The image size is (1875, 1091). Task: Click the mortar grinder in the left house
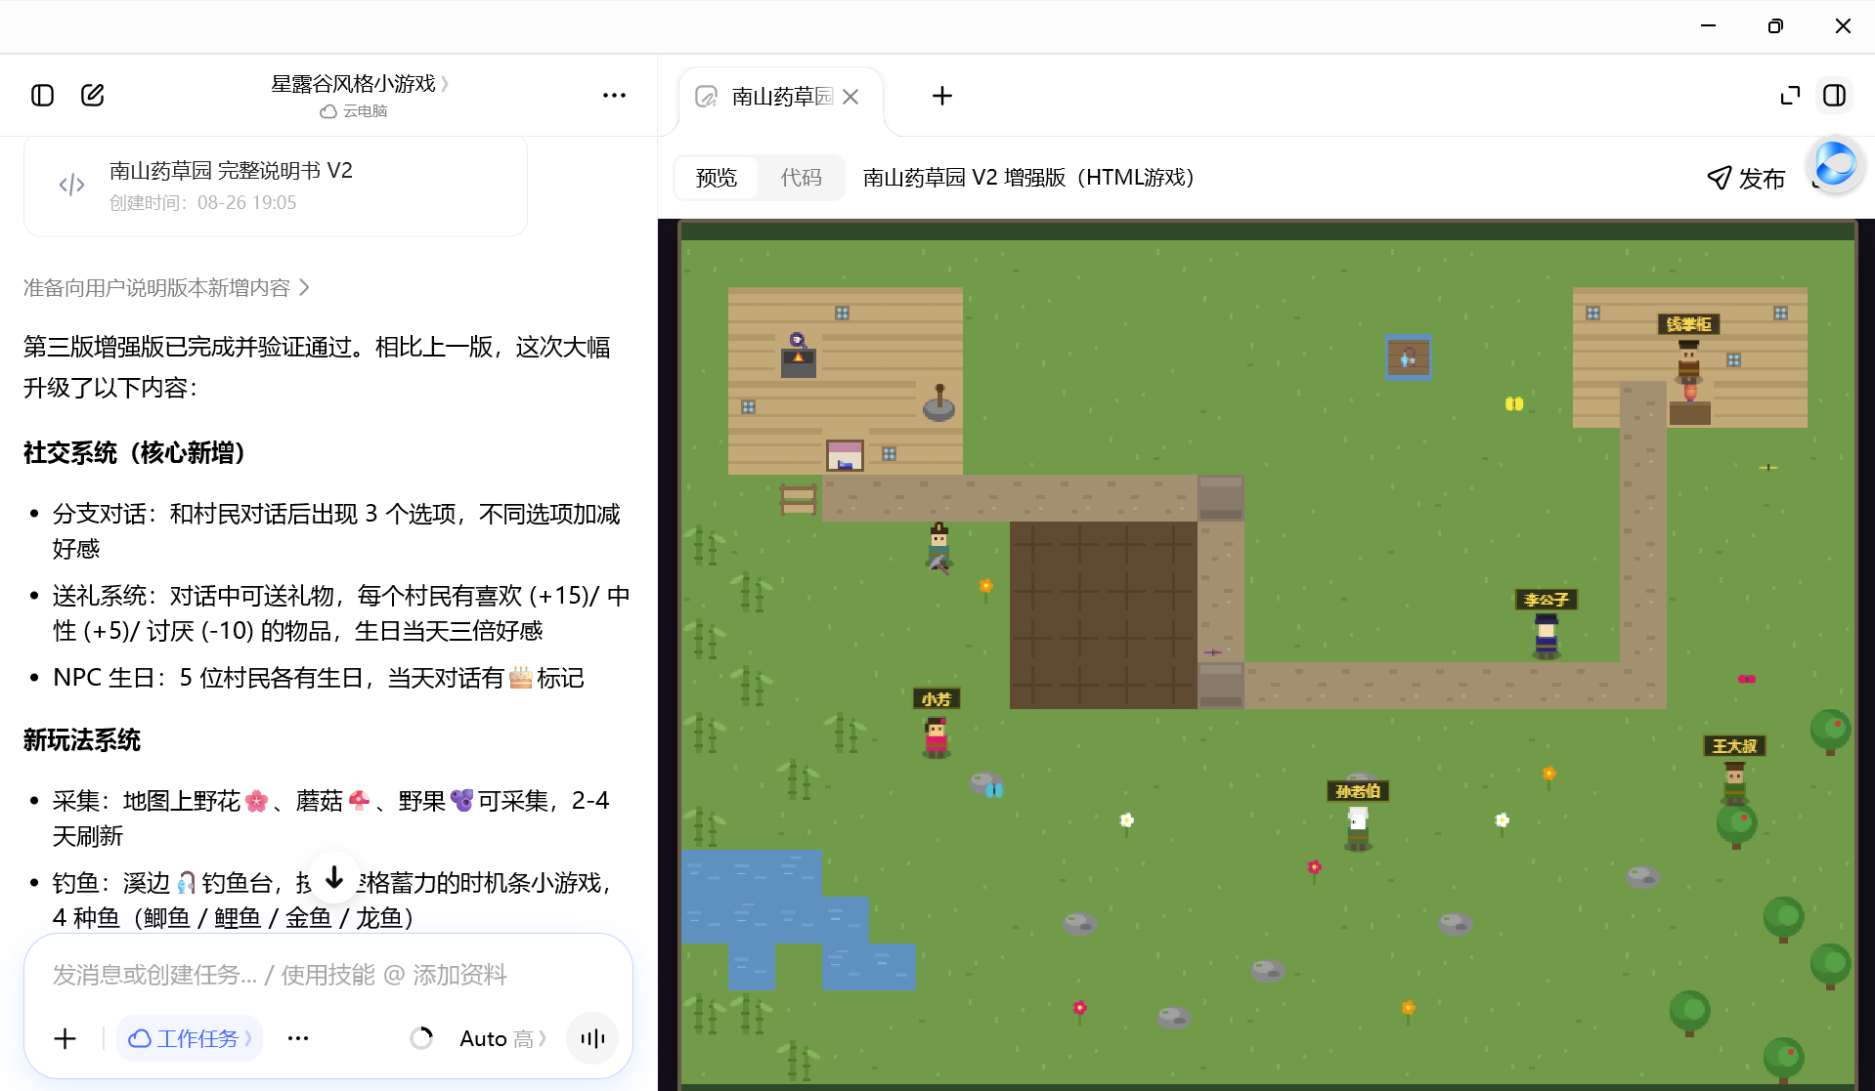click(939, 403)
